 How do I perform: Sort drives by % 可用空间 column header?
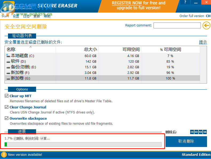tap(170, 49)
